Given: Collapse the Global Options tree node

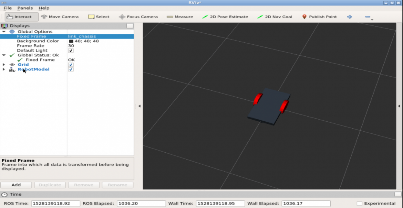Looking at the screenshot, I should pyautogui.click(x=3, y=32).
